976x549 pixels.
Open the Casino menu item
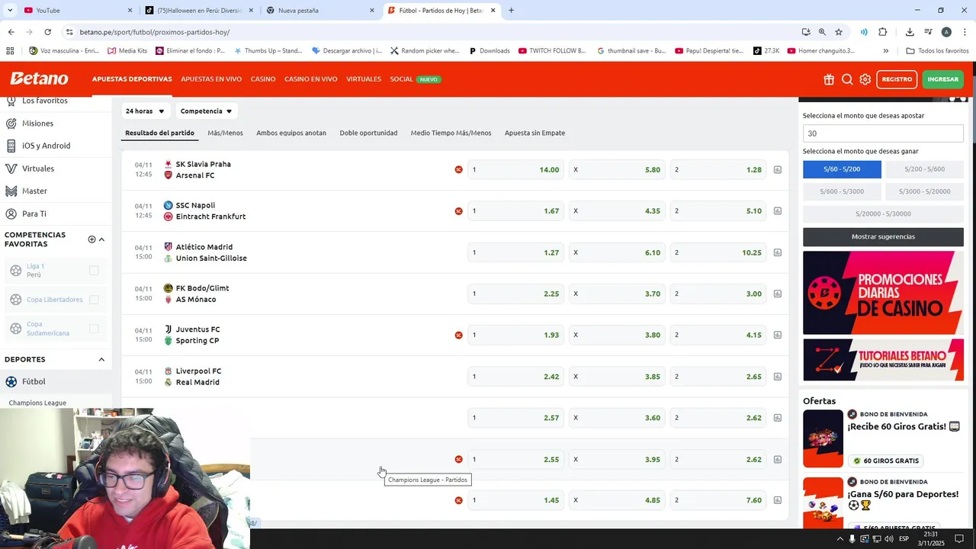click(x=263, y=79)
